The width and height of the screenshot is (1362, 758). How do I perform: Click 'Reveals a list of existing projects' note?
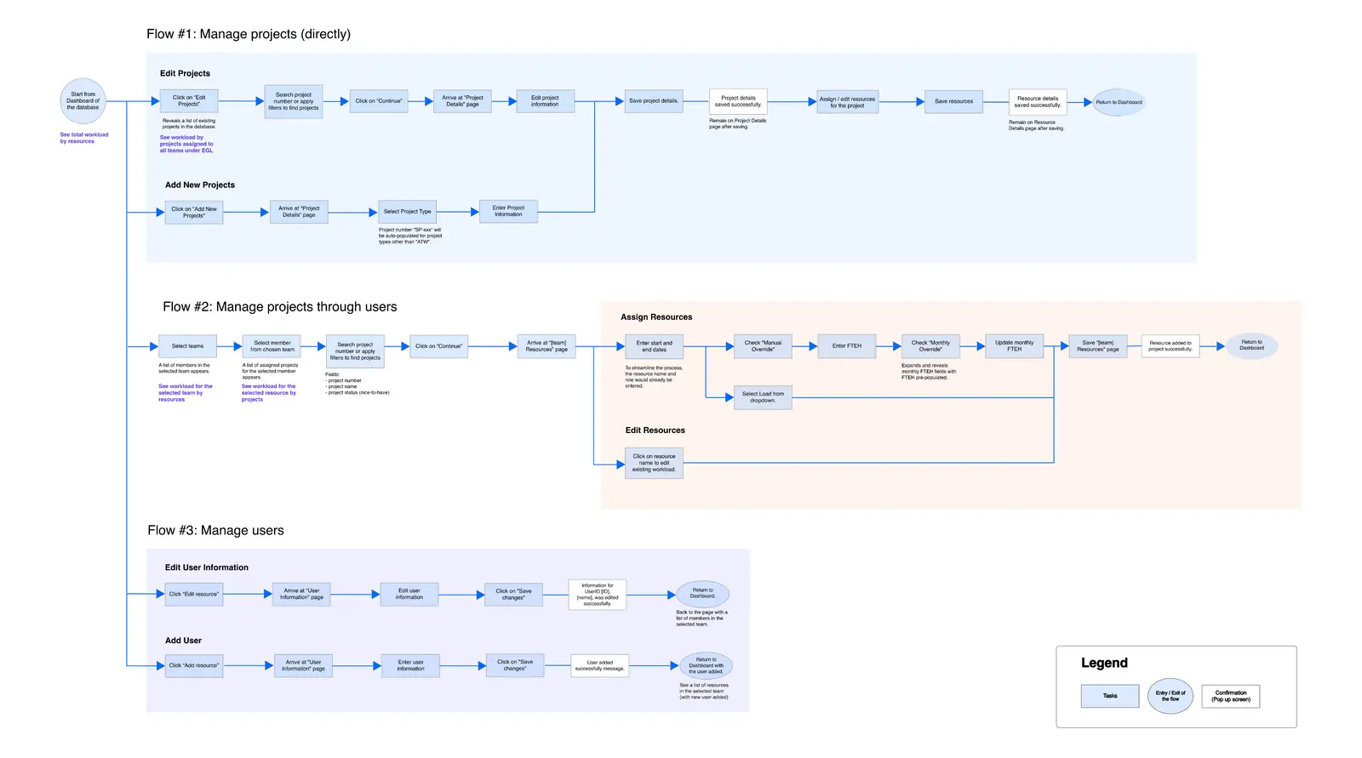[x=189, y=124]
